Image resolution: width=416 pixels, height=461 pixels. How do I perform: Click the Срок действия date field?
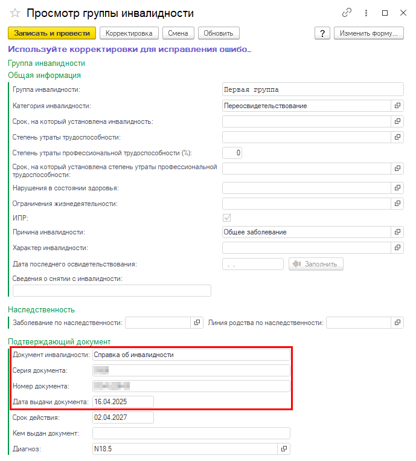pos(123,417)
